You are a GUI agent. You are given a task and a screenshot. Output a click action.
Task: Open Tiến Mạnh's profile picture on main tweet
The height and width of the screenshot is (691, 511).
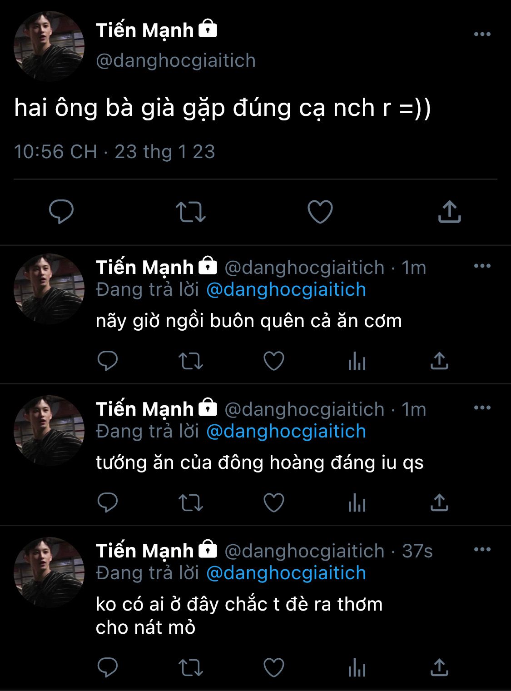click(x=49, y=46)
